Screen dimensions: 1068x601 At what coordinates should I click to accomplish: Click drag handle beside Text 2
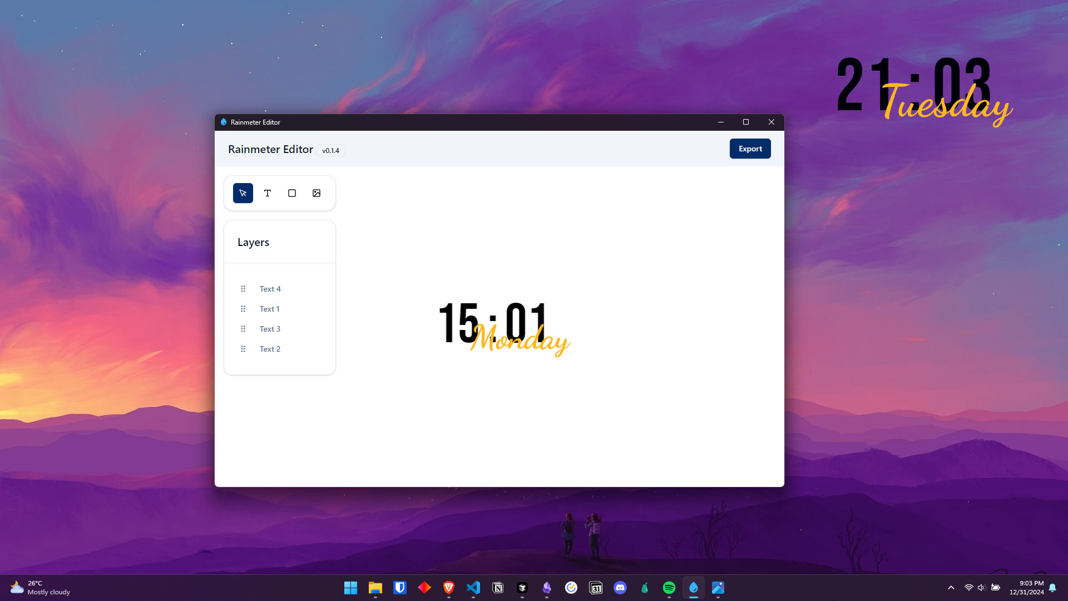pyautogui.click(x=243, y=349)
